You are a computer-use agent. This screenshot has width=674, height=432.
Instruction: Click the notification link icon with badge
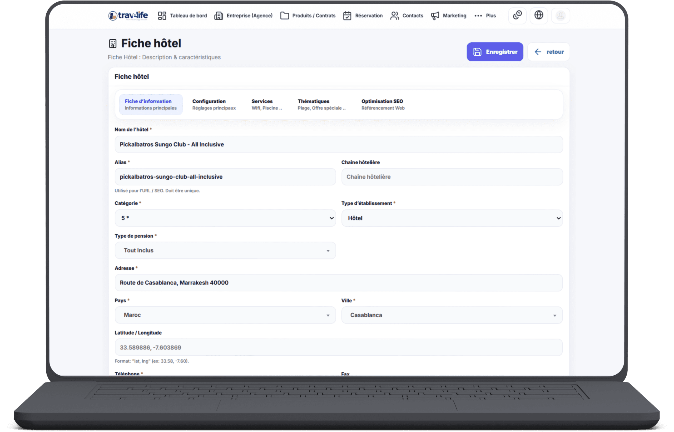click(517, 15)
